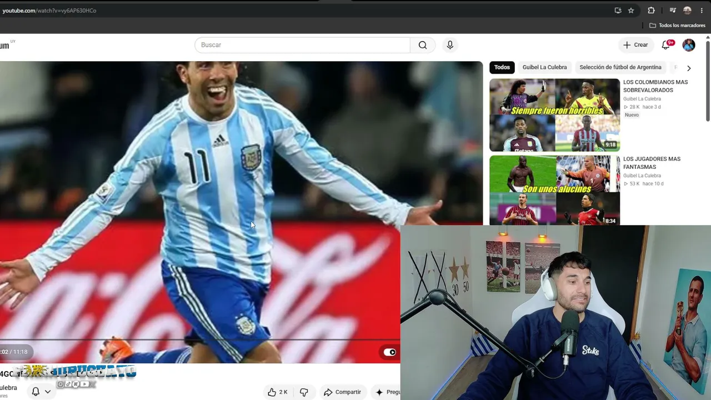
Task: Open the Chrome profile avatar
Action: click(687, 11)
